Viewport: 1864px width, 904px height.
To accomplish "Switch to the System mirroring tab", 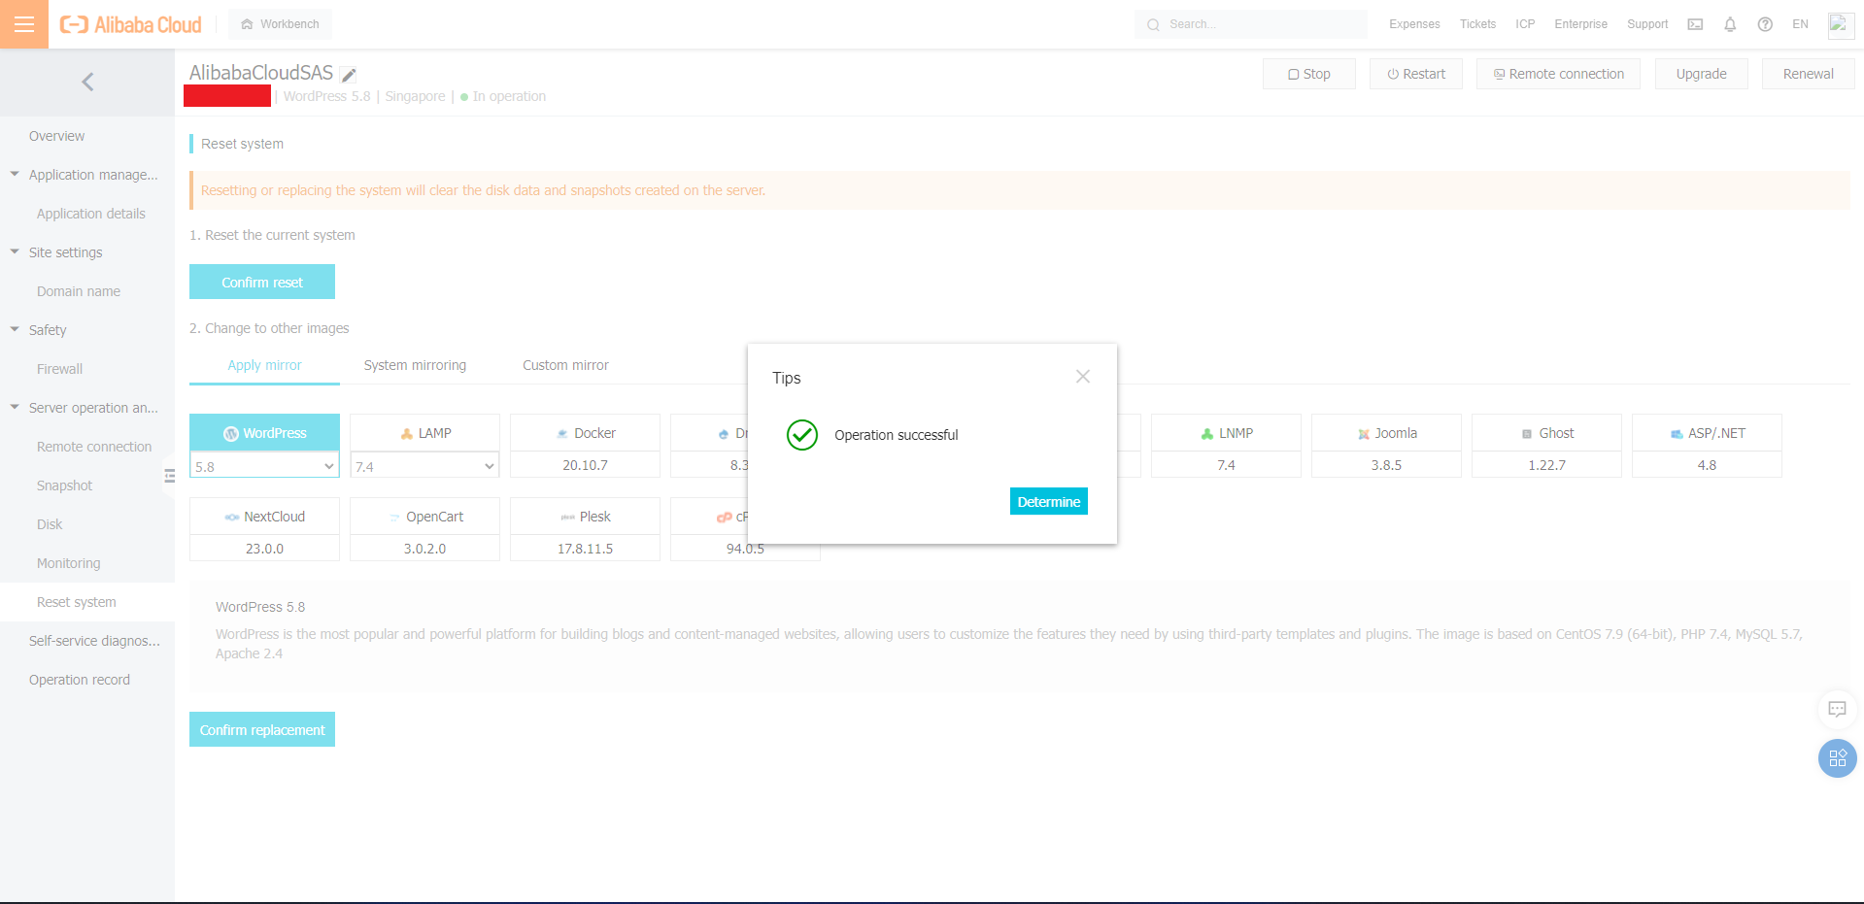I will 415,365.
